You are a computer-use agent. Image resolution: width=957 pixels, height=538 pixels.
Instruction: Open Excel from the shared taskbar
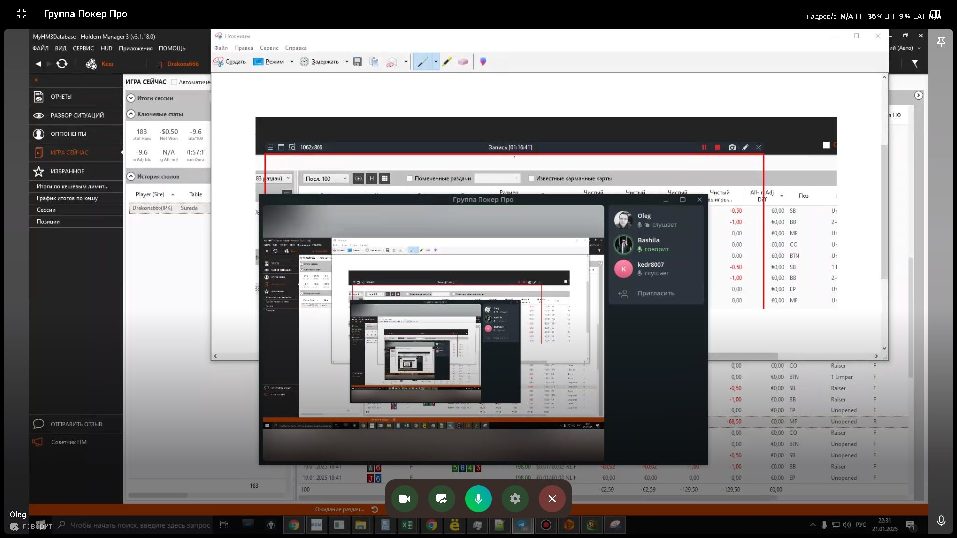point(407,525)
